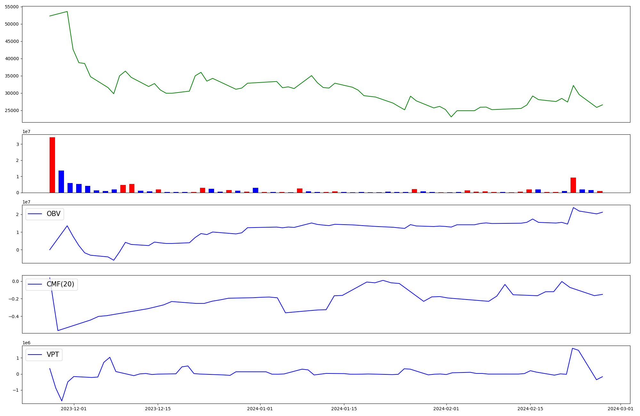Click the OBV legend label
Screen dimensions: 640x416
[x=53, y=214]
